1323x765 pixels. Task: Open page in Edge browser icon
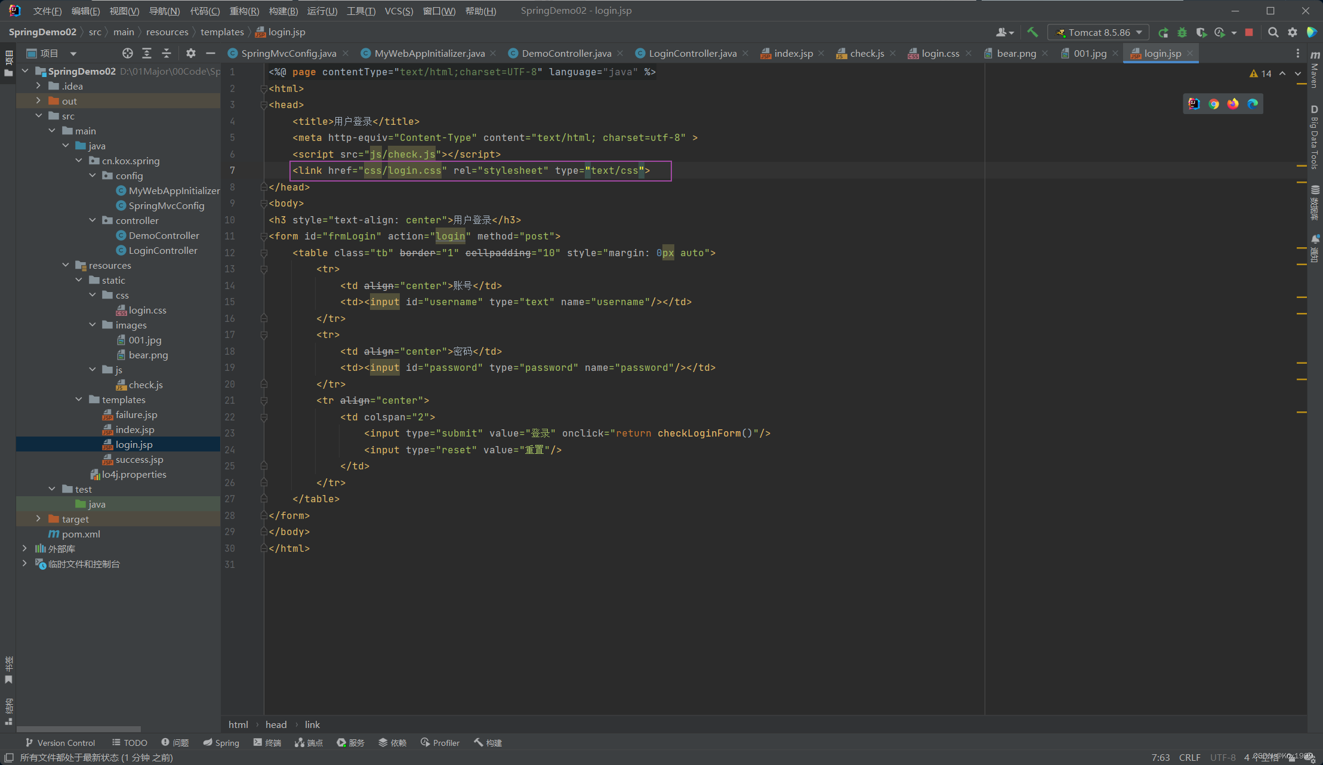tap(1253, 104)
